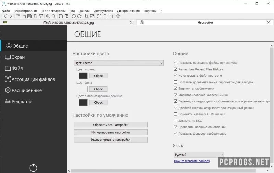Toggle Показать фоновое изображение checkbox
The height and width of the screenshot is (173, 274).
(x=176, y=133)
